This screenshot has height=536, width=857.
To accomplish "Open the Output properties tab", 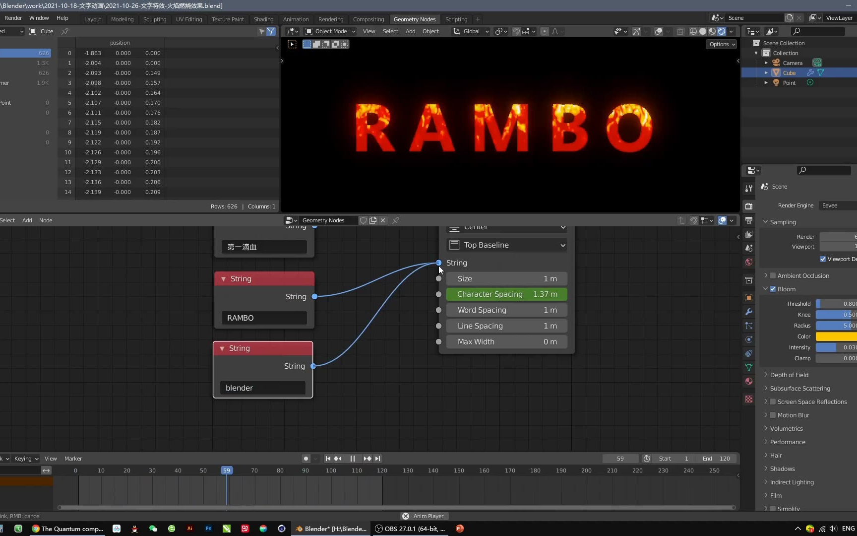I will [x=749, y=220].
